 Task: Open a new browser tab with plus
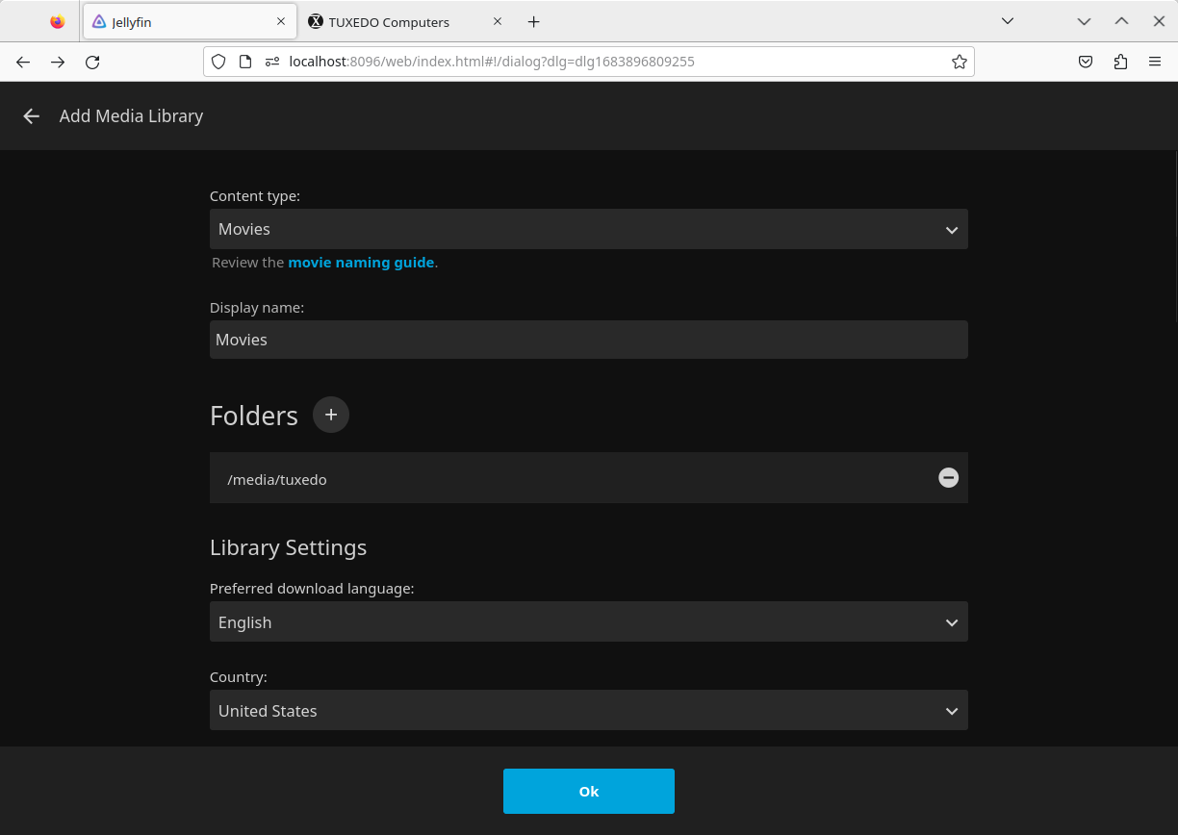(533, 21)
